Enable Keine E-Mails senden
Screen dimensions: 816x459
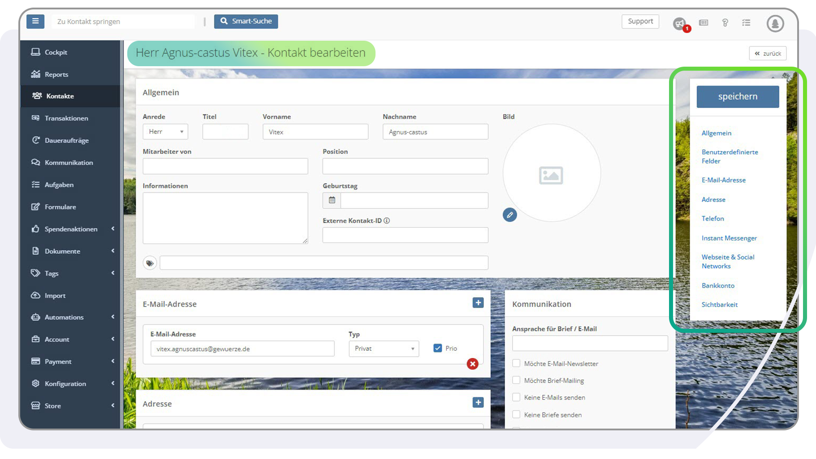coord(516,397)
